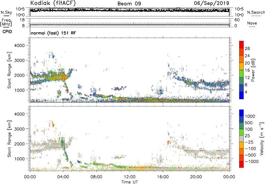Click the velocity panel Slant Range [km] label
265x184 pixels.
click(x=9, y=138)
